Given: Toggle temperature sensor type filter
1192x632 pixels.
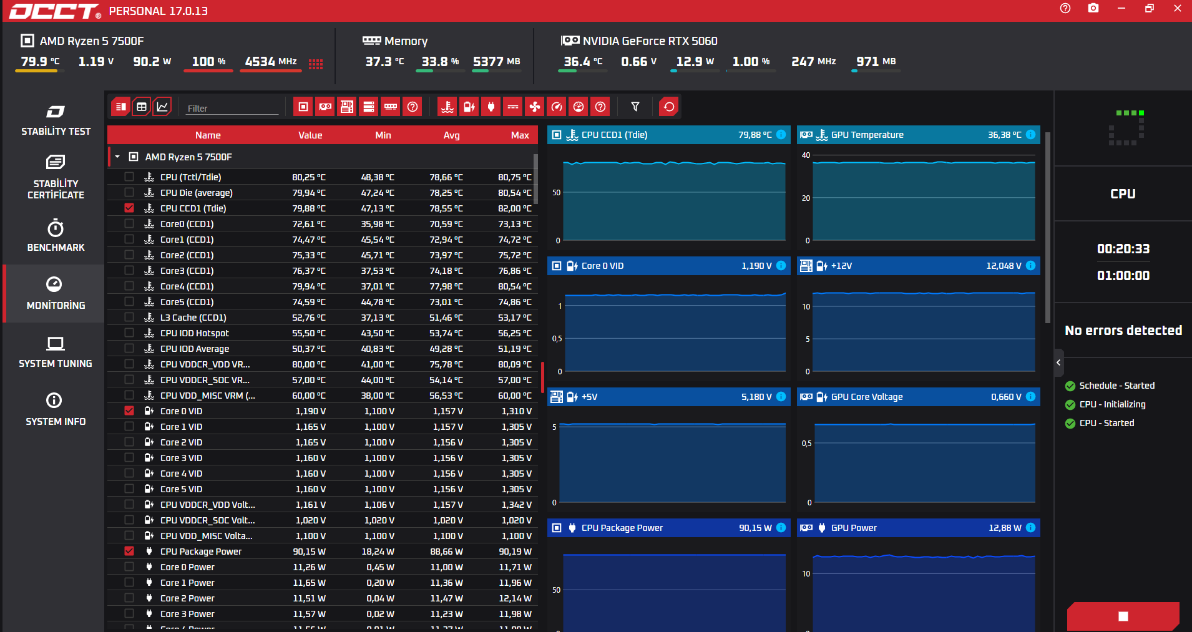Looking at the screenshot, I should click(x=447, y=107).
